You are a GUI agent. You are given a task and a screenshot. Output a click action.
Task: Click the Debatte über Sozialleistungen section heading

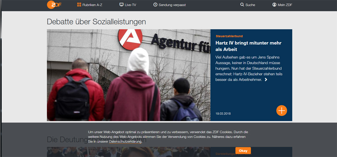[x=96, y=22]
